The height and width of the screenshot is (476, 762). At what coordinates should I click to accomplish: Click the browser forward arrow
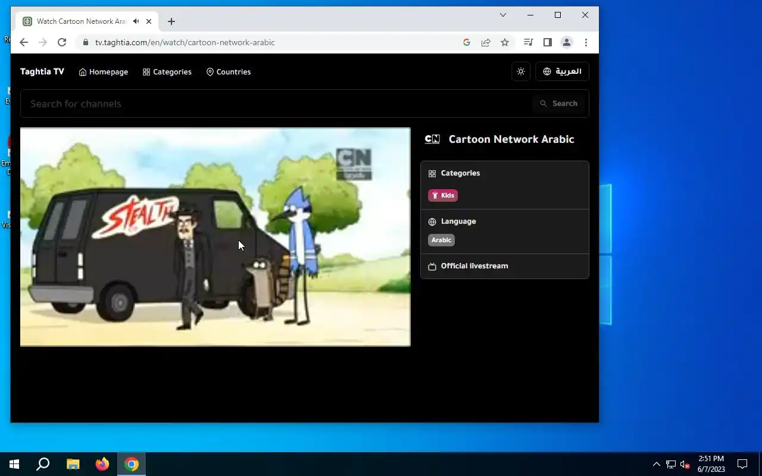click(42, 42)
